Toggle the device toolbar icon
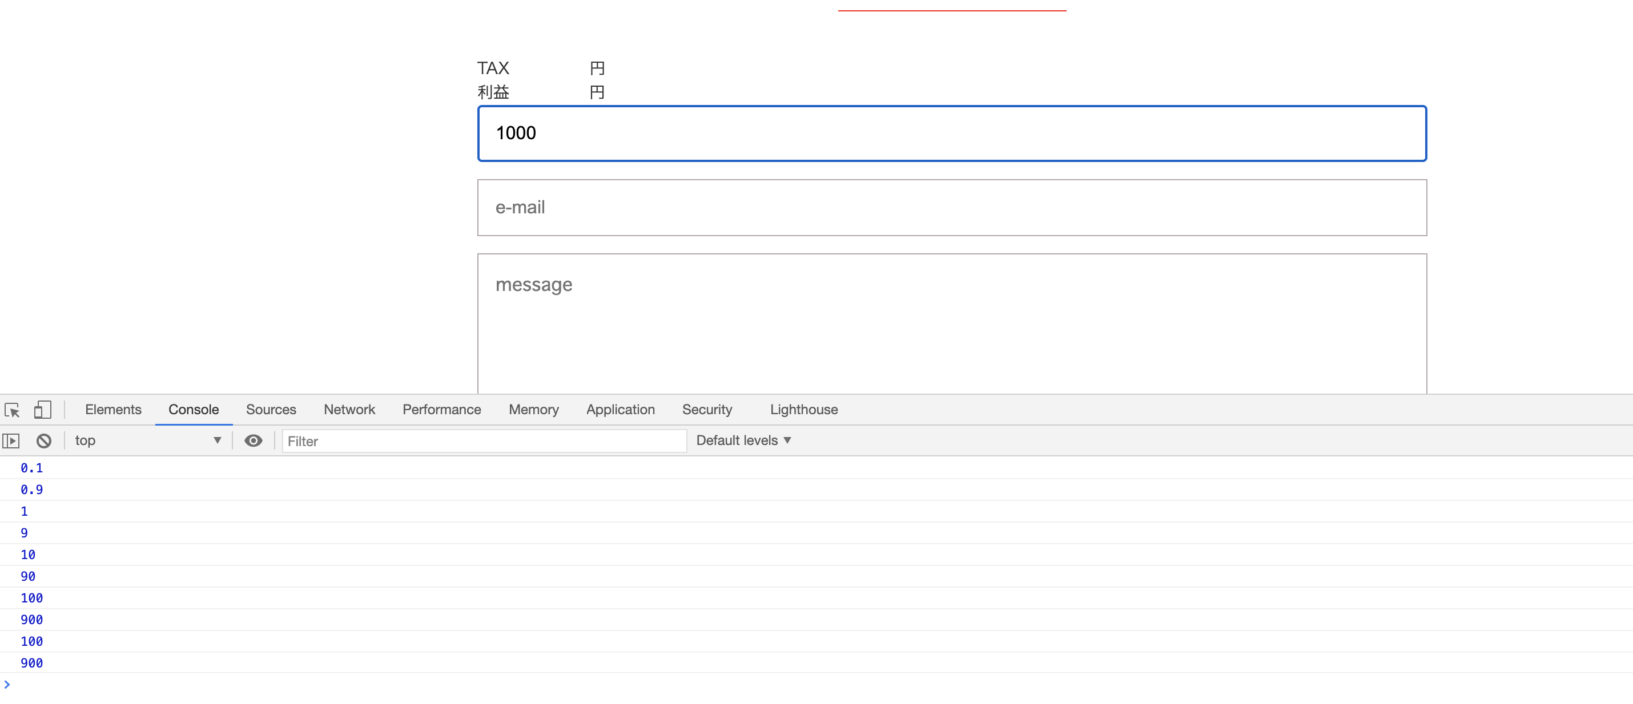1633x704 pixels. click(x=42, y=410)
